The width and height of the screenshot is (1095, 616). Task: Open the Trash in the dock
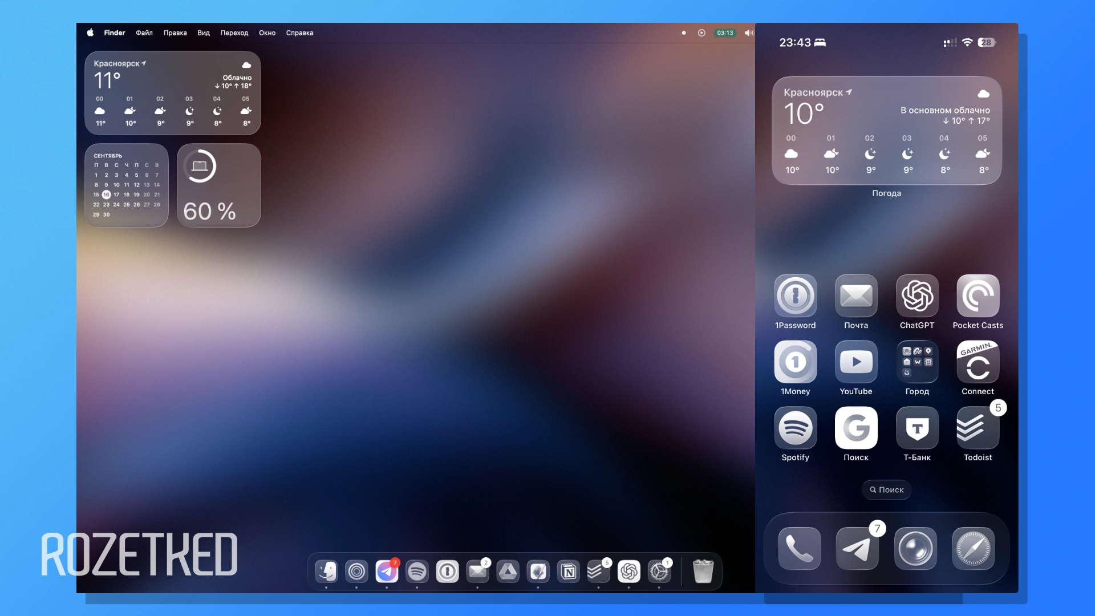(x=703, y=571)
